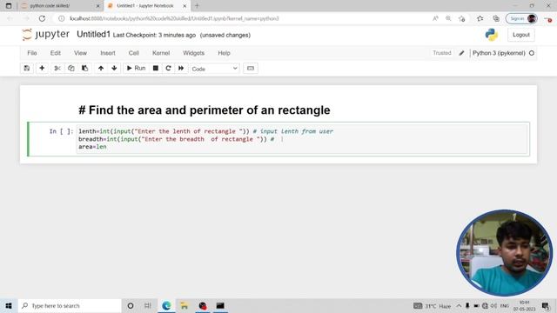The height and width of the screenshot is (313, 557).
Task: Click the kernel idle circle indicator
Action: [532, 53]
